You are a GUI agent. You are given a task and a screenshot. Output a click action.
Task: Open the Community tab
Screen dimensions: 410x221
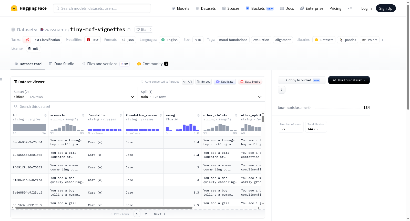point(152,64)
